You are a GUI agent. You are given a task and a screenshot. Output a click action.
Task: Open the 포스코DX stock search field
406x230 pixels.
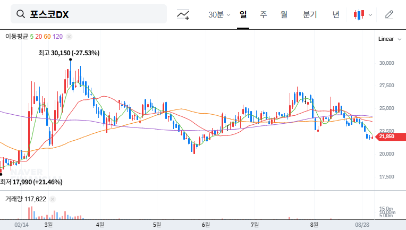89,14
